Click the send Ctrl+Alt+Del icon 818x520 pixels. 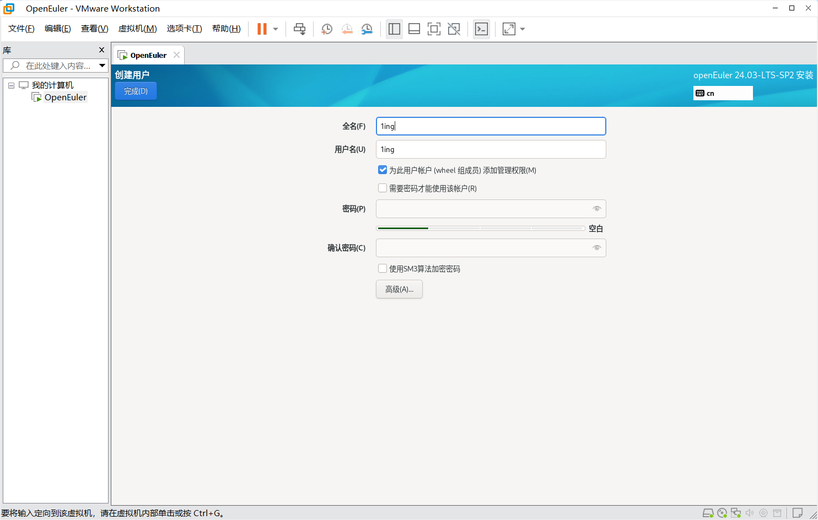click(299, 29)
